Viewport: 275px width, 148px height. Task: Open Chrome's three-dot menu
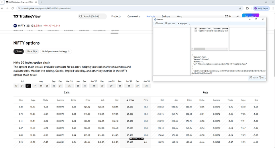[x=273, y=8]
